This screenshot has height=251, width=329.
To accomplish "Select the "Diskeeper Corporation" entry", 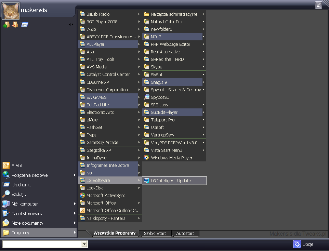I will point(109,90).
